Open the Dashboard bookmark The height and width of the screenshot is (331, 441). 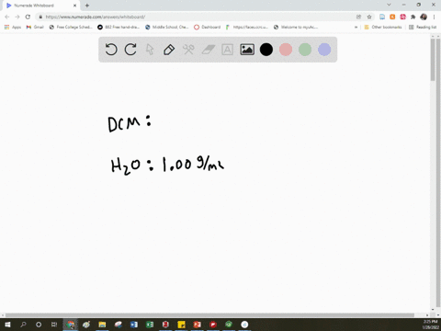click(x=208, y=27)
